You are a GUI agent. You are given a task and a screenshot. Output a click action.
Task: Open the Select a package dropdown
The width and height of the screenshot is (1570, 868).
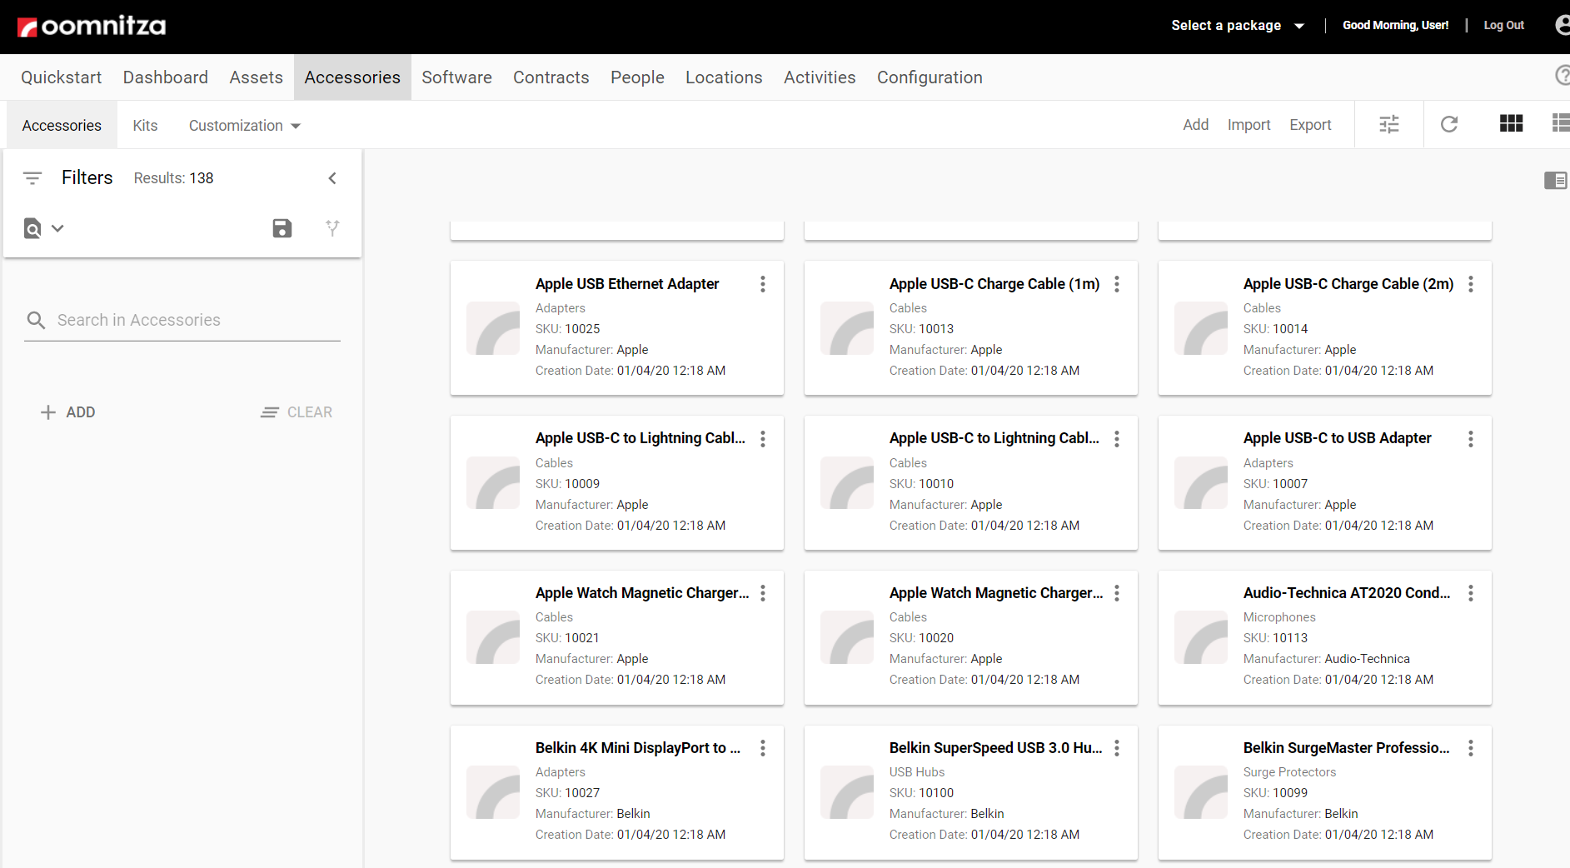tap(1237, 26)
